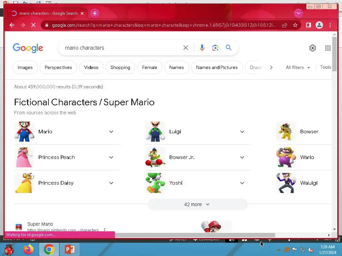Expand the Bowser Jr. entry
Image resolution: width=342 pixels, height=256 pixels.
point(242,157)
